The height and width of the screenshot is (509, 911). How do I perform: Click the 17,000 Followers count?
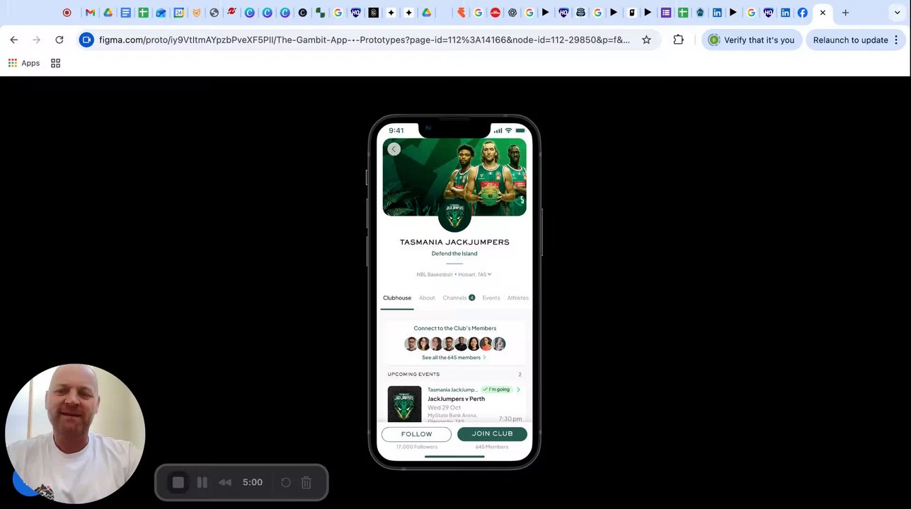(x=416, y=447)
